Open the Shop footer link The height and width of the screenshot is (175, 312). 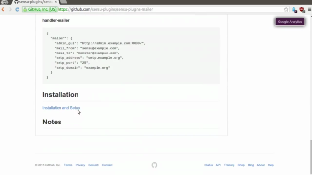point(241,165)
